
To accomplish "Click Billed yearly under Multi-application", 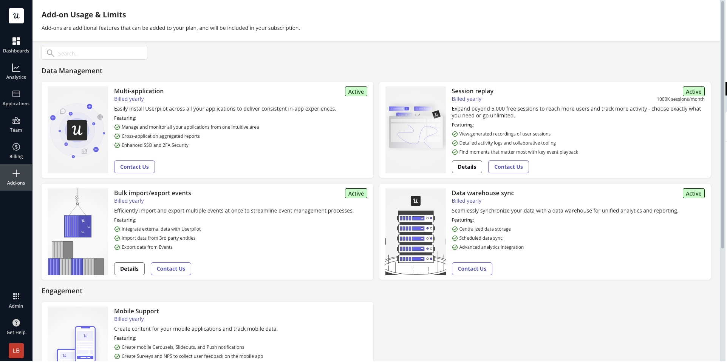I will 129,99.
